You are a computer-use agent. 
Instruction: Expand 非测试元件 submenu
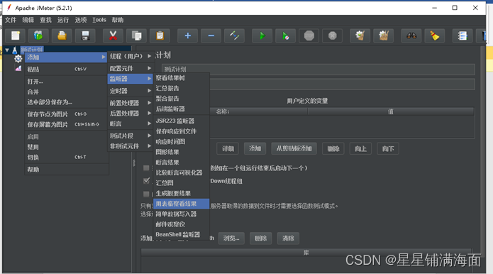(131, 146)
